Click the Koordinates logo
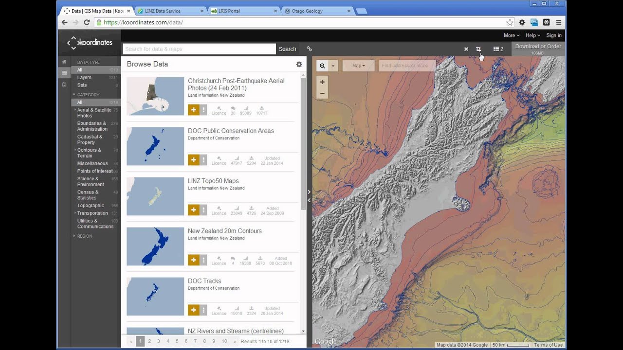The image size is (623, 350). click(90, 42)
